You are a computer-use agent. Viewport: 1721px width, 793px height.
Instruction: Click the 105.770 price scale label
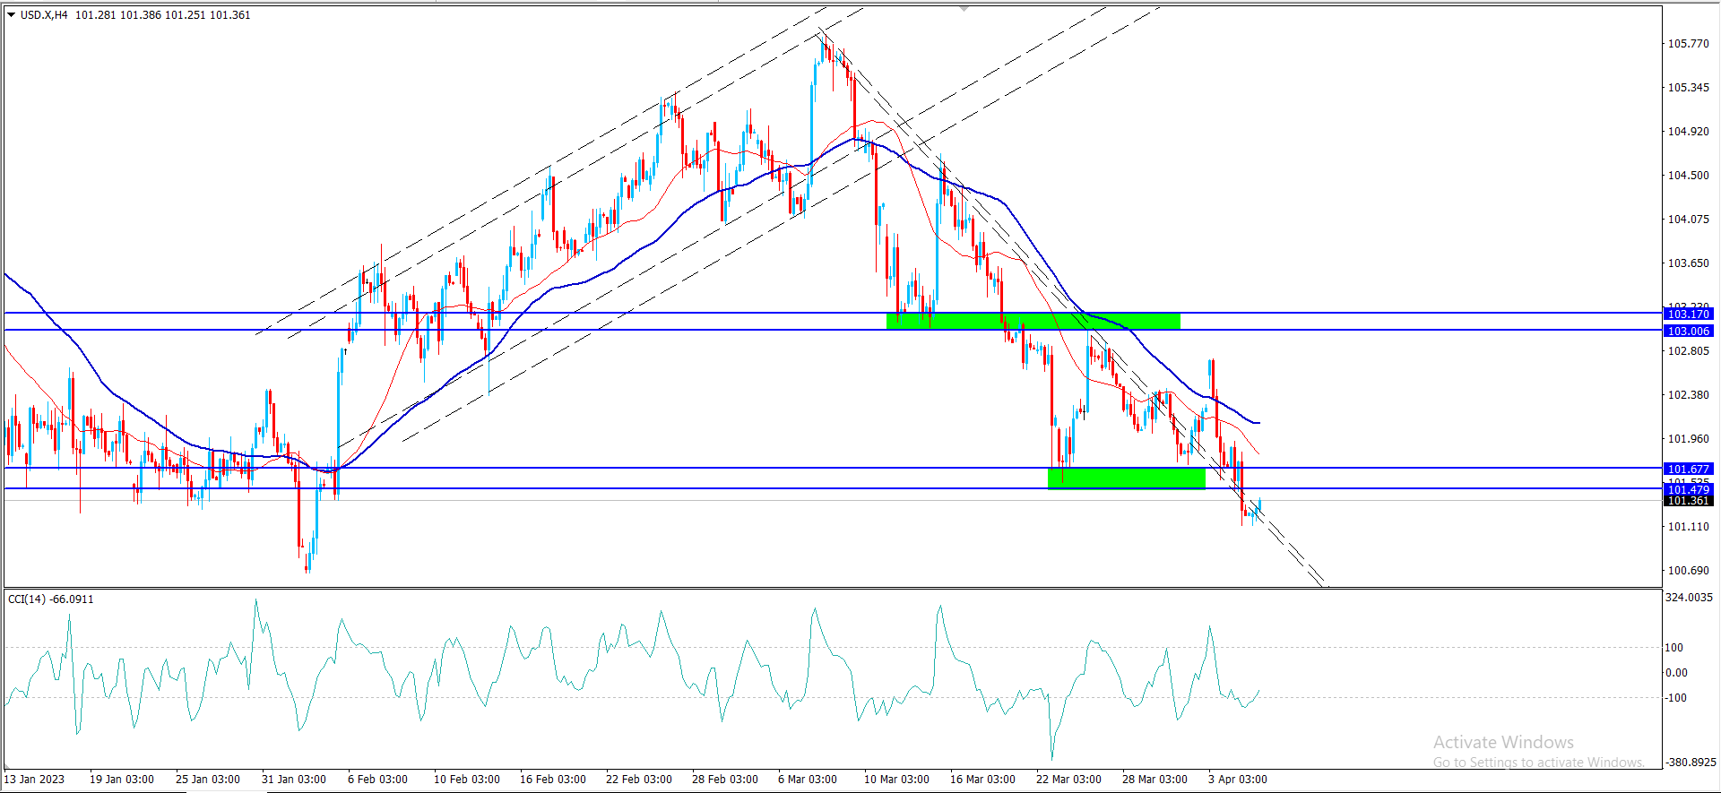click(1688, 44)
